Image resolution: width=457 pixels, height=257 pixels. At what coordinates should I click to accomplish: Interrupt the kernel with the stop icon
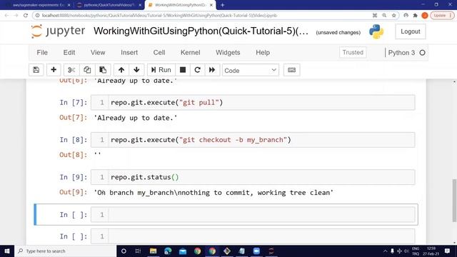click(183, 70)
